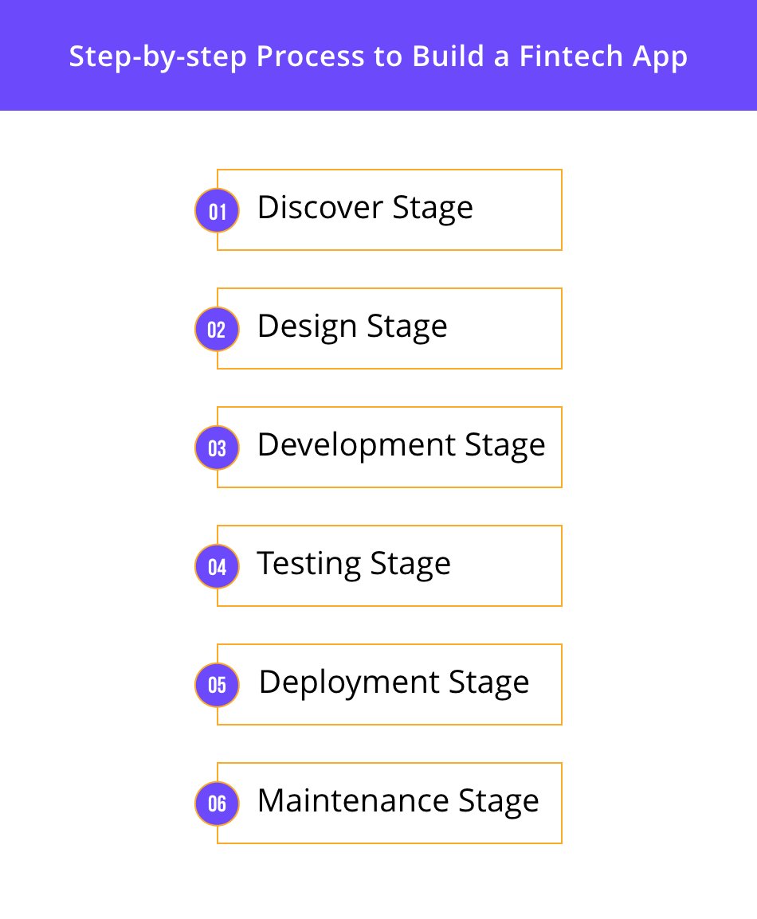Click the purple 04 circle badge
The width and height of the screenshot is (757, 919).
pyautogui.click(x=217, y=566)
